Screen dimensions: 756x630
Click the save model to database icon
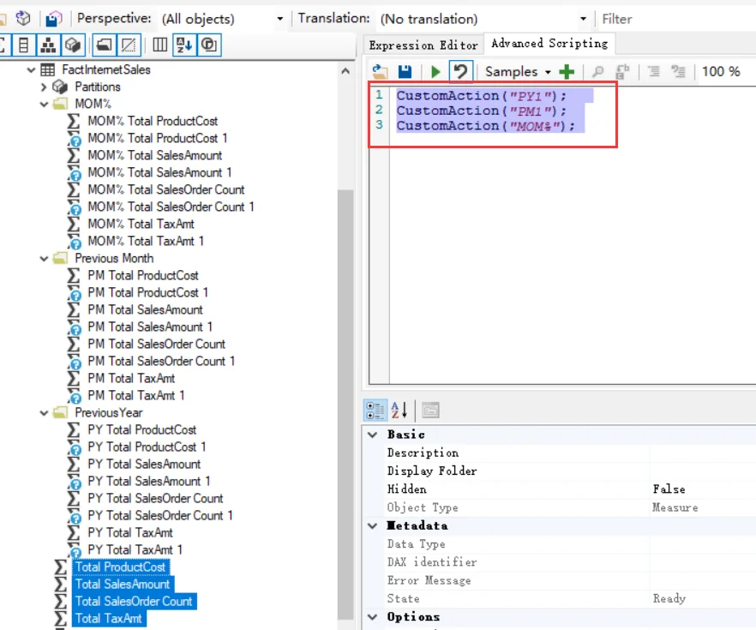click(x=53, y=19)
